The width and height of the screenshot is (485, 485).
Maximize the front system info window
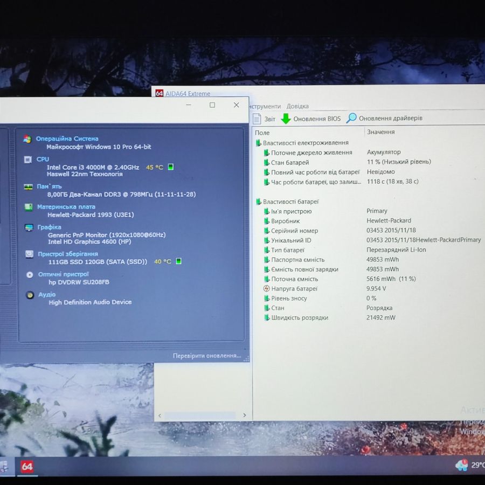click(212, 105)
